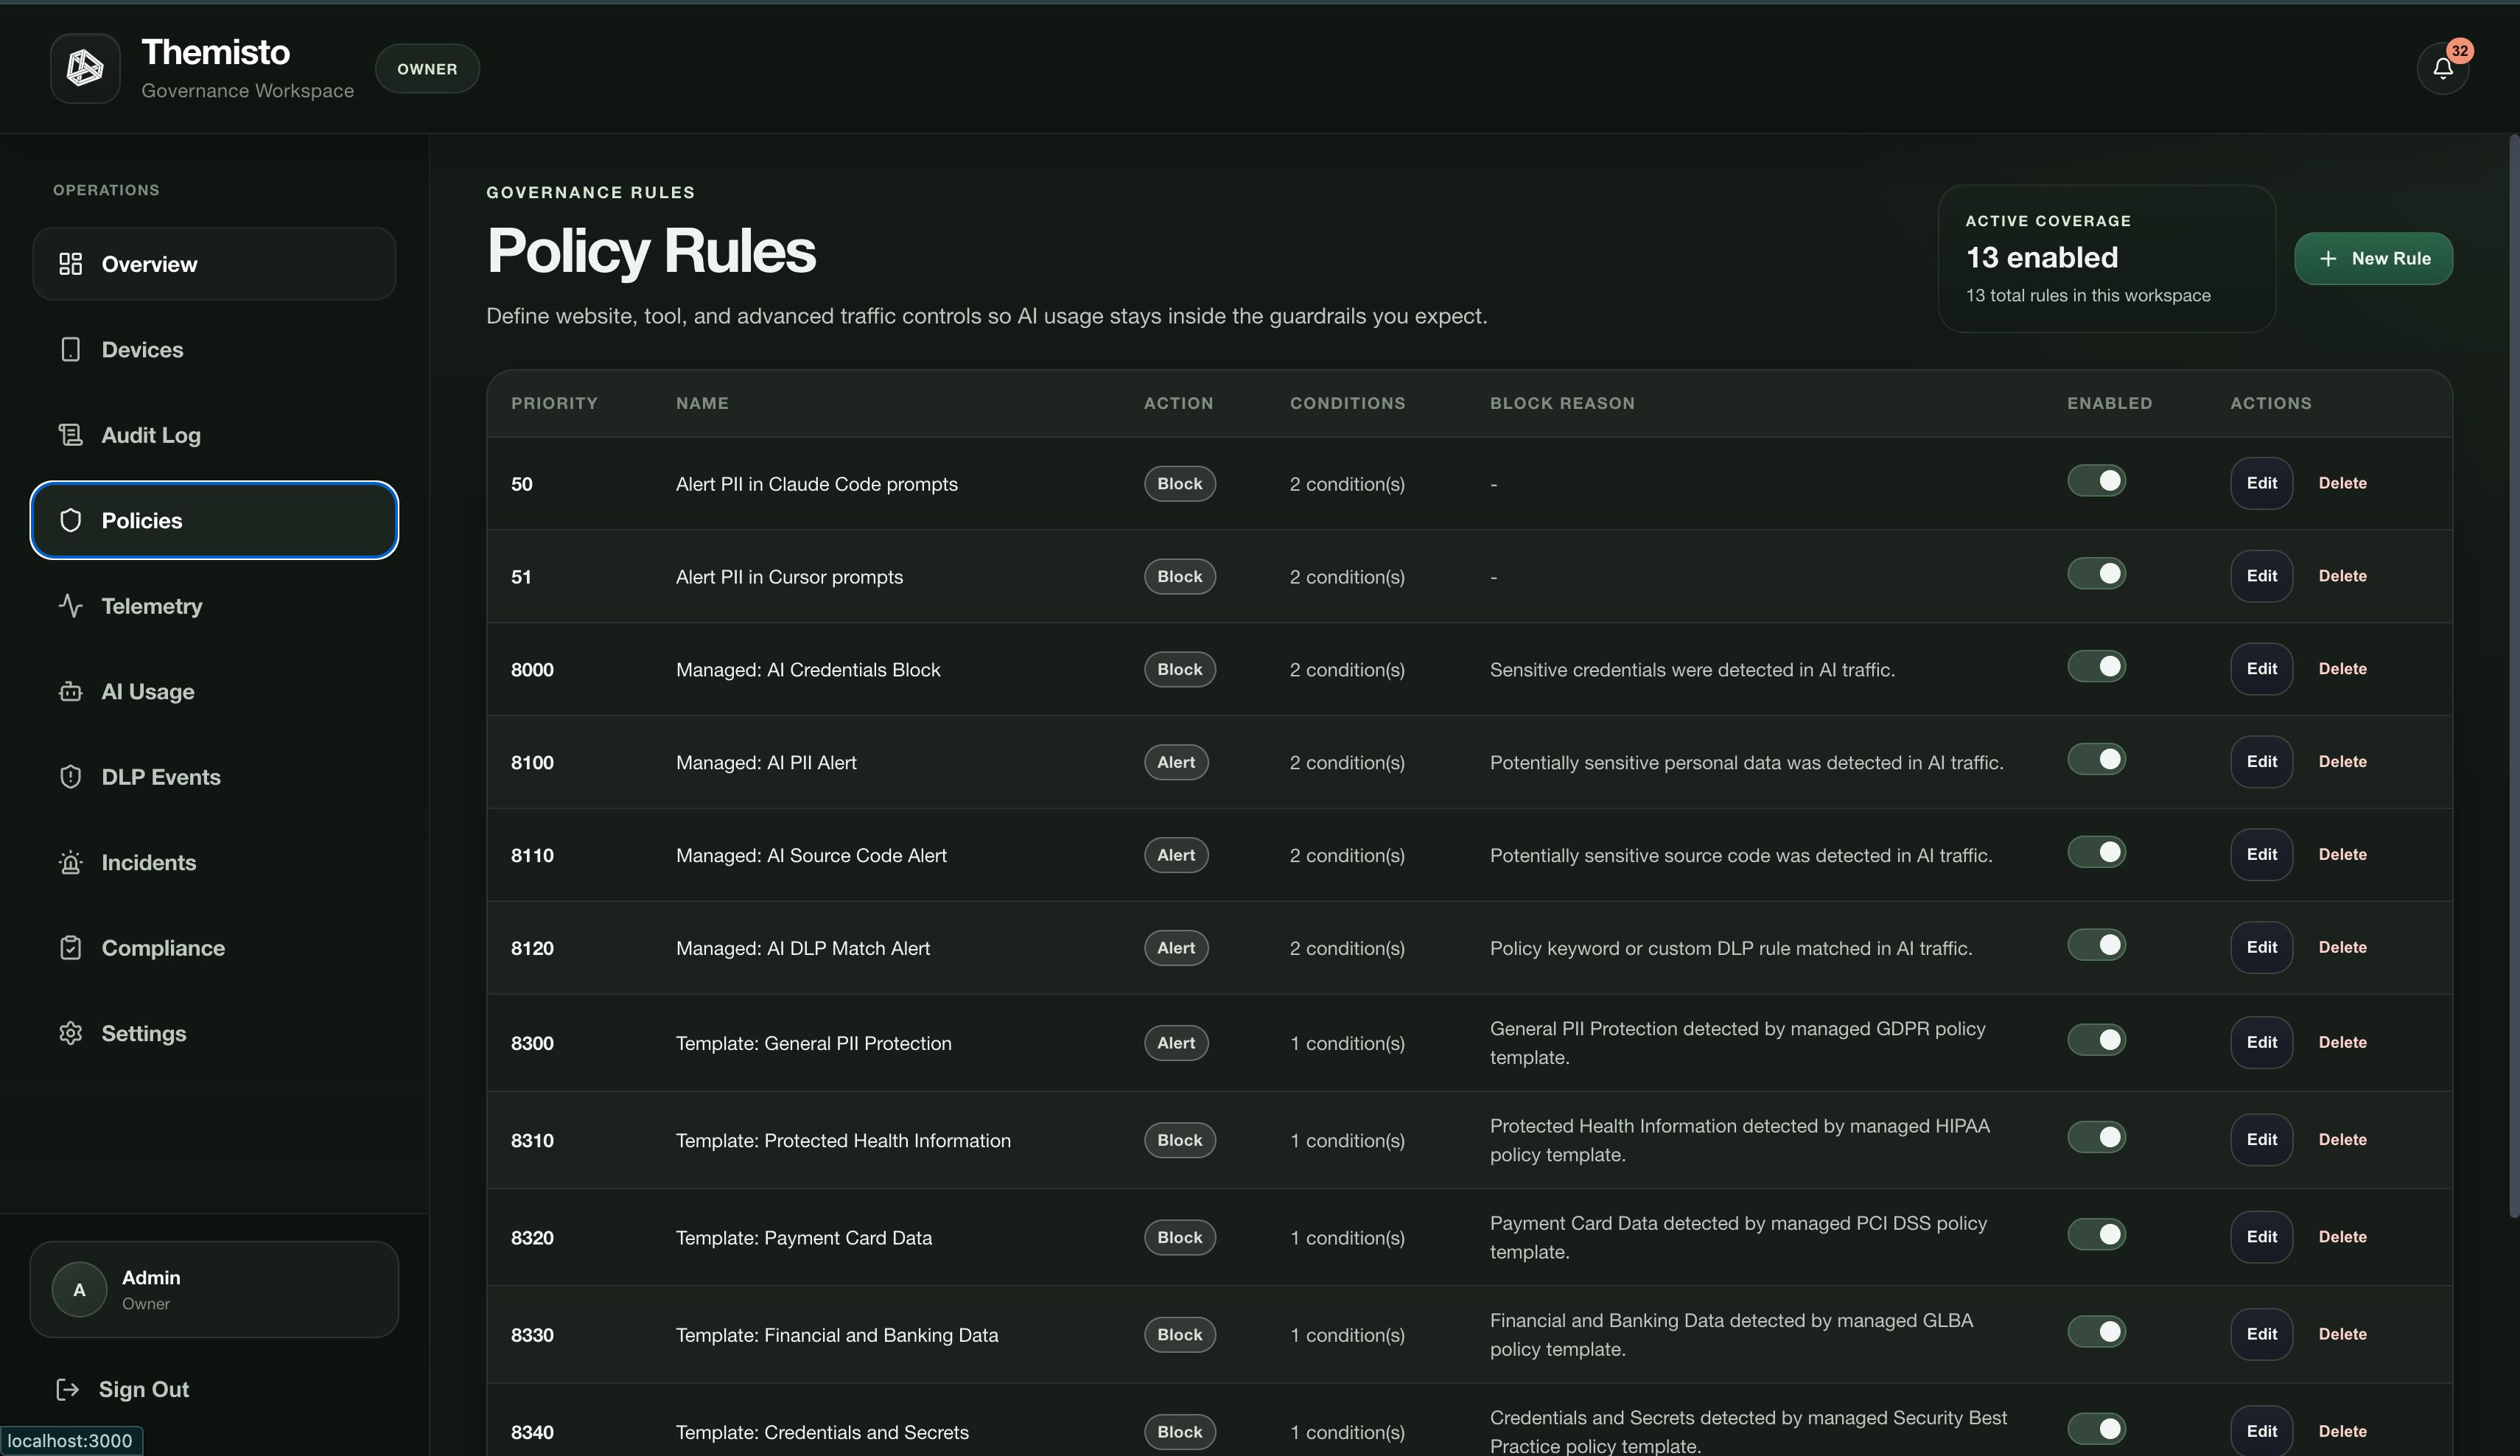Click the 13 enabled coverage card

click(2106, 258)
